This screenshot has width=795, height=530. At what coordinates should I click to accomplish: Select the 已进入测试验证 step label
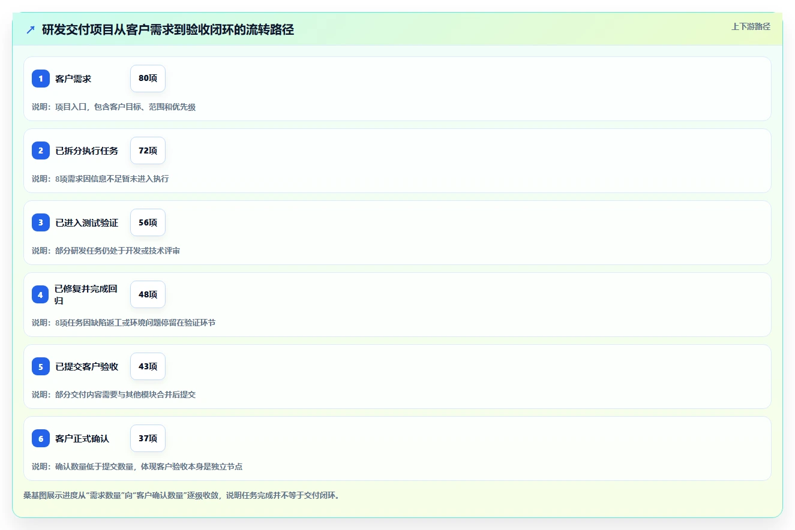click(87, 222)
